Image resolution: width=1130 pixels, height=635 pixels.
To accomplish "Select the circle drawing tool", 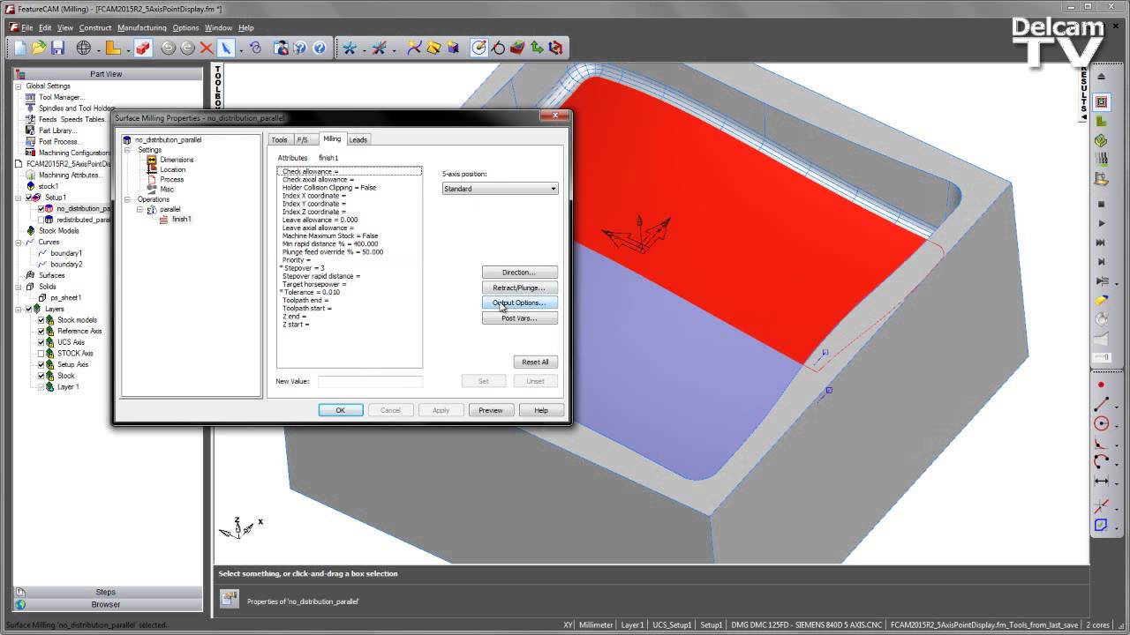I will point(1101,423).
